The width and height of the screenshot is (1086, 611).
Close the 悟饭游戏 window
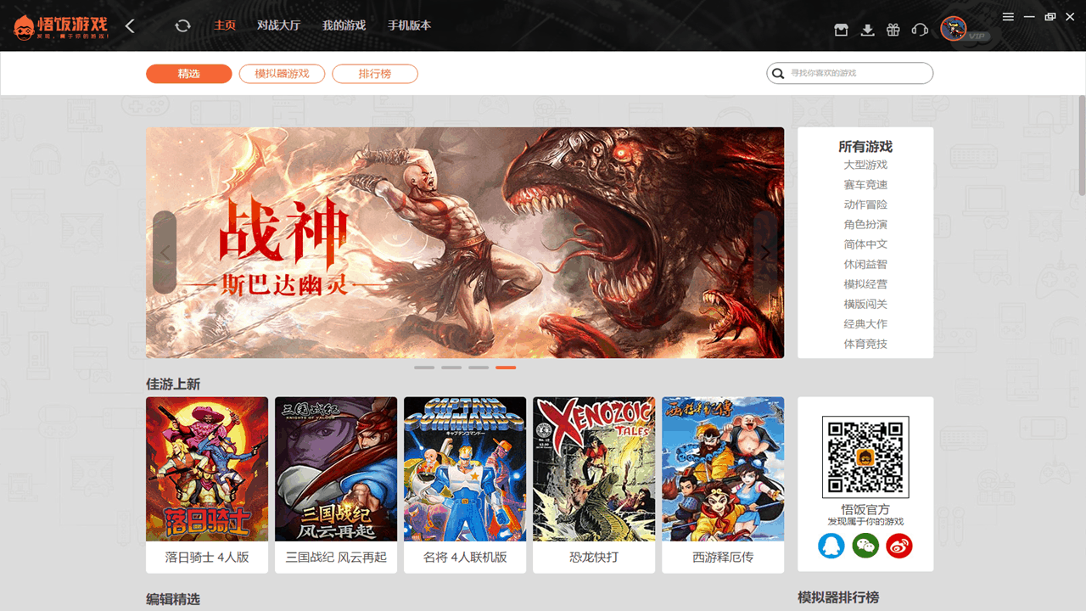pos(1072,17)
